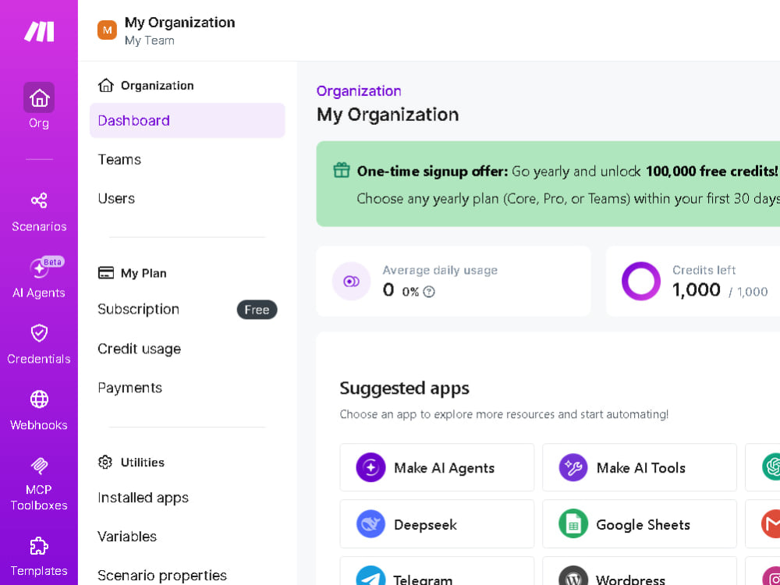The height and width of the screenshot is (585, 780).
Task: Click the My Organization page title
Action: [x=388, y=115]
